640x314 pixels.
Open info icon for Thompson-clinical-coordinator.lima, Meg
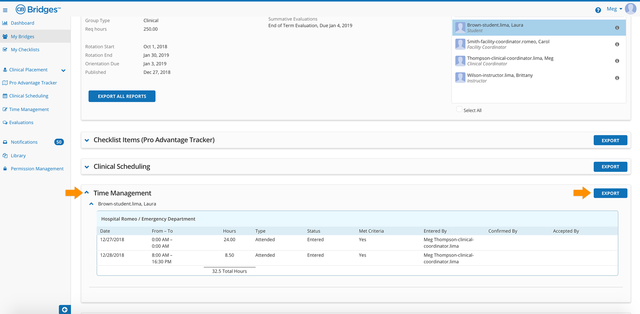coord(617,61)
